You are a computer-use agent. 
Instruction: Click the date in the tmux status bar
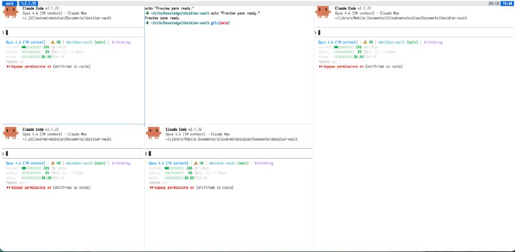point(494,3)
